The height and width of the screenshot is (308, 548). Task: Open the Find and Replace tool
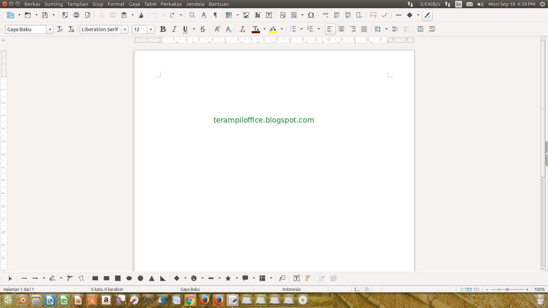[192, 15]
